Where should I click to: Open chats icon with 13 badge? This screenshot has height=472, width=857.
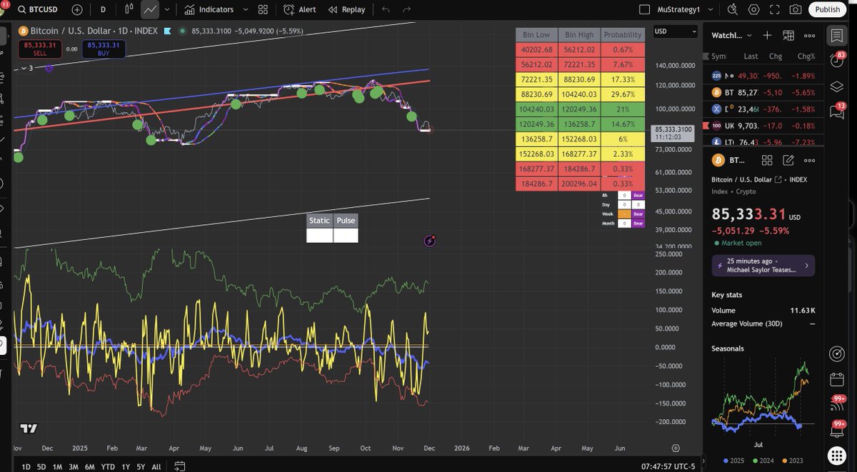pyautogui.click(x=837, y=111)
